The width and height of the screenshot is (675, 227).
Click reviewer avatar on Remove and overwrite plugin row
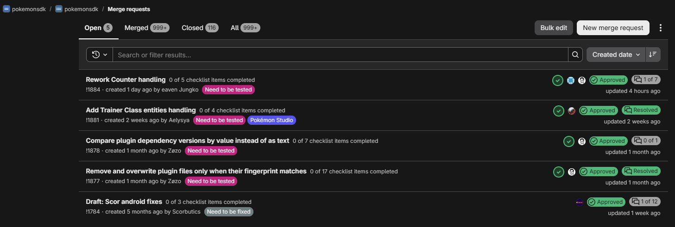(x=572, y=172)
